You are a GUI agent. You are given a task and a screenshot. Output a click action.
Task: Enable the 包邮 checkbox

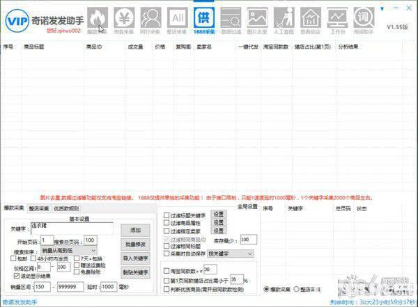(x=13, y=258)
